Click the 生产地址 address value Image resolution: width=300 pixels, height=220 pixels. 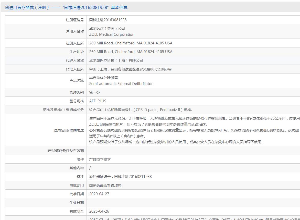(x=131, y=52)
